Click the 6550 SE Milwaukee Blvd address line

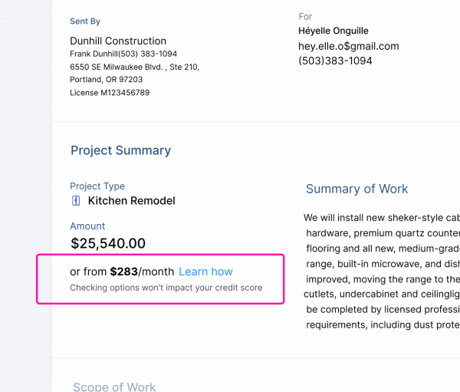(x=134, y=67)
